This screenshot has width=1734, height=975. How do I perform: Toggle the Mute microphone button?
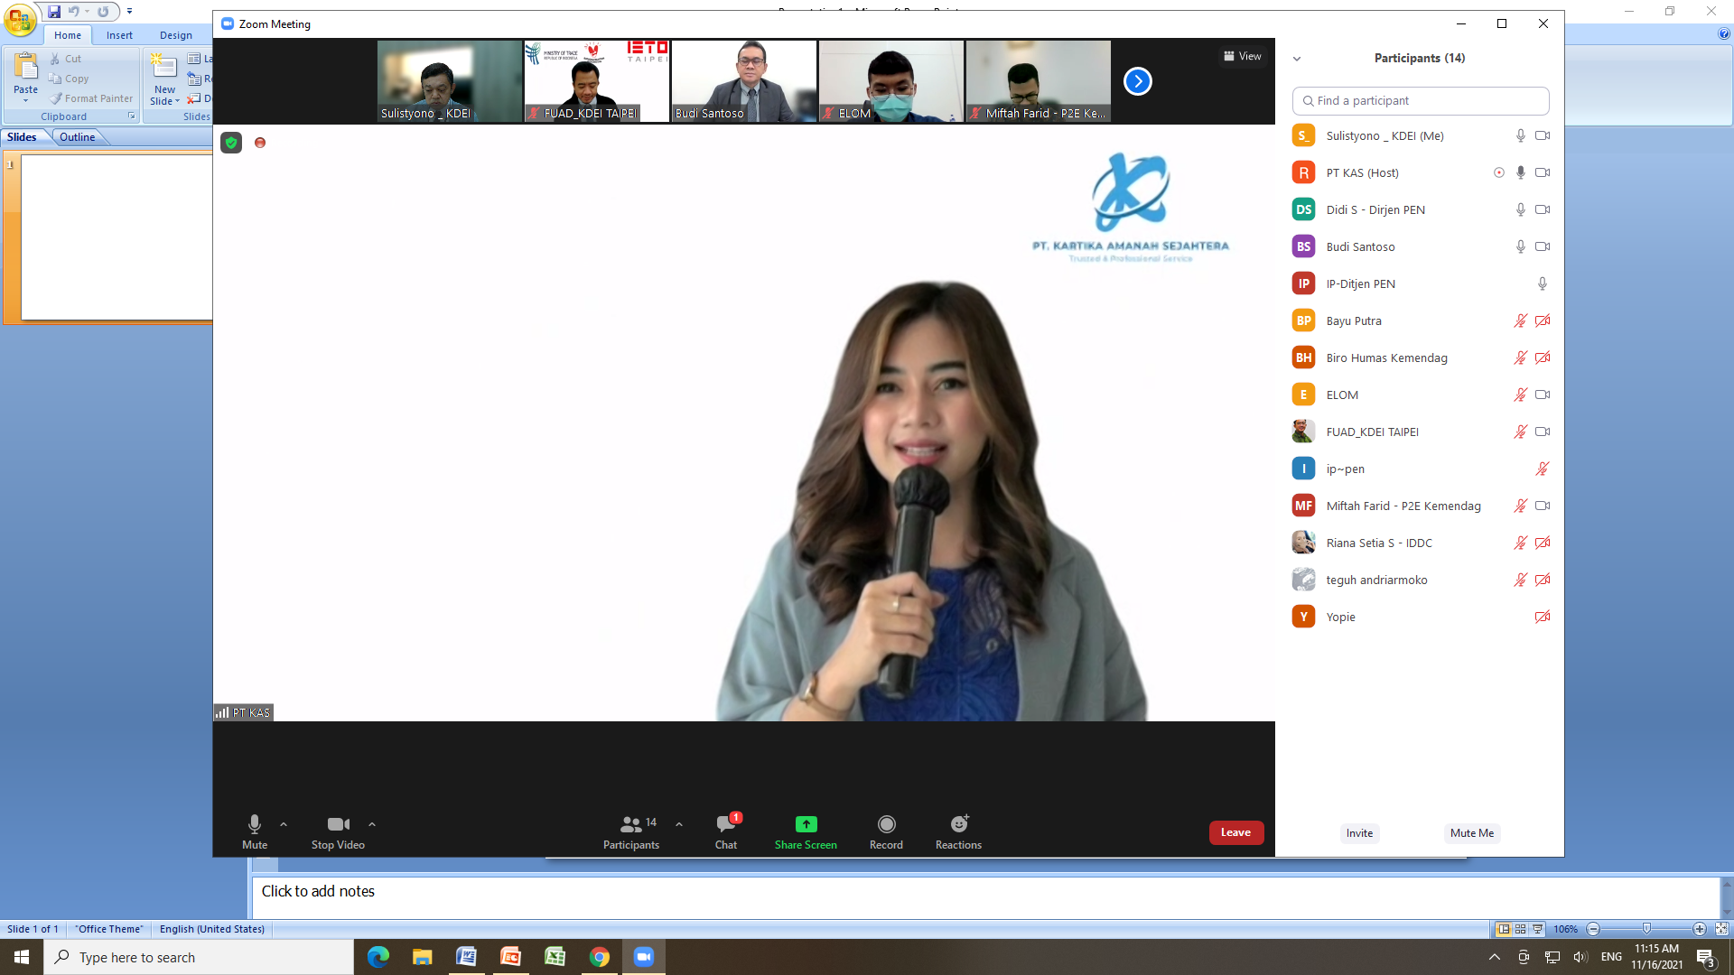click(255, 824)
